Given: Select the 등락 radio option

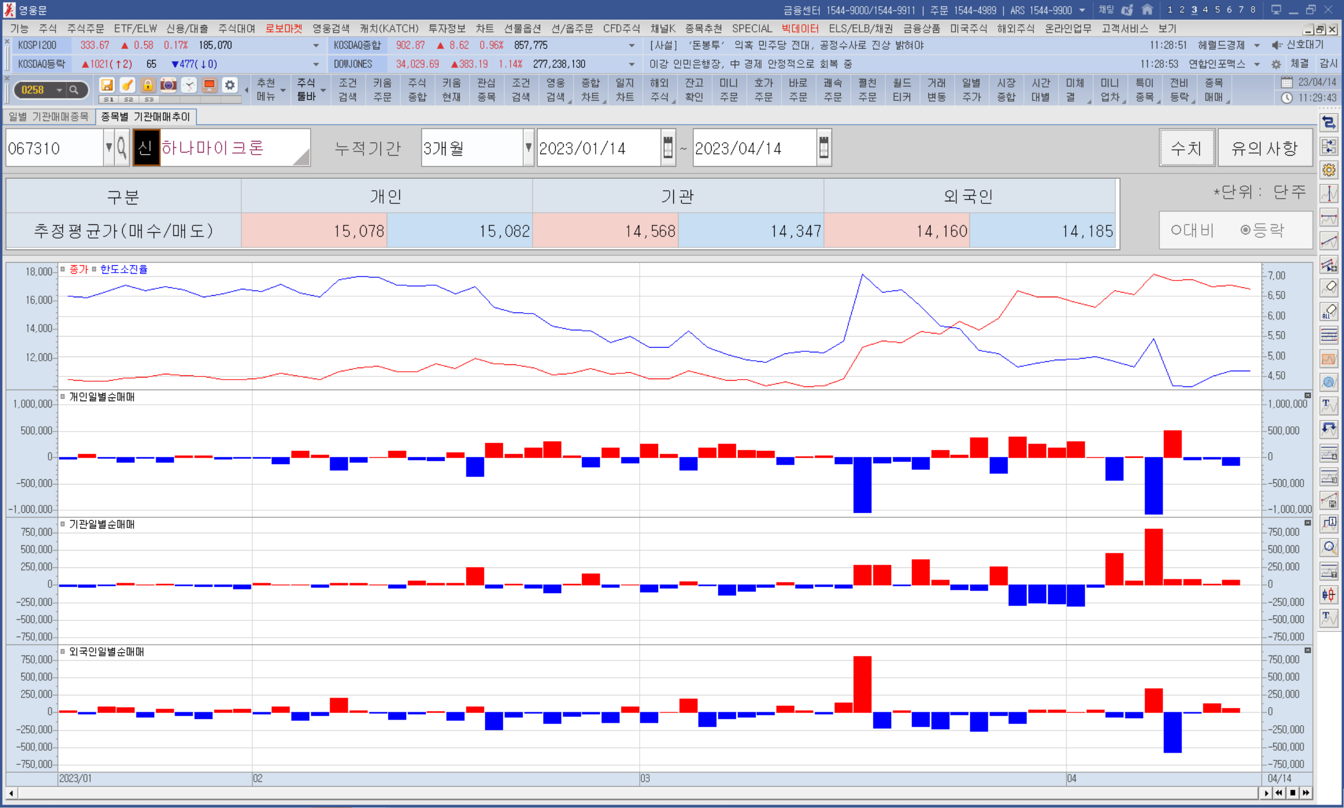Looking at the screenshot, I should (1245, 230).
